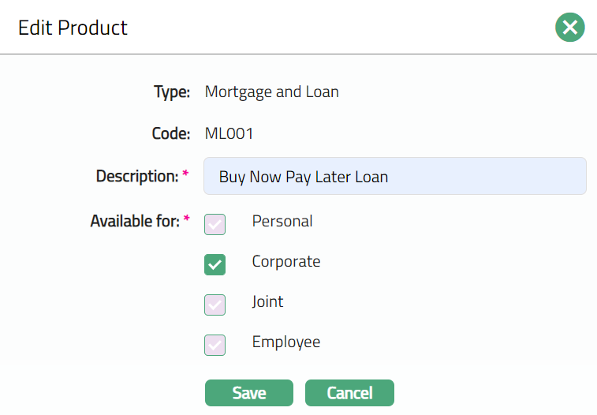Image resolution: width=597 pixels, height=415 pixels.
Task: Click the Description text field
Action: [x=394, y=176]
